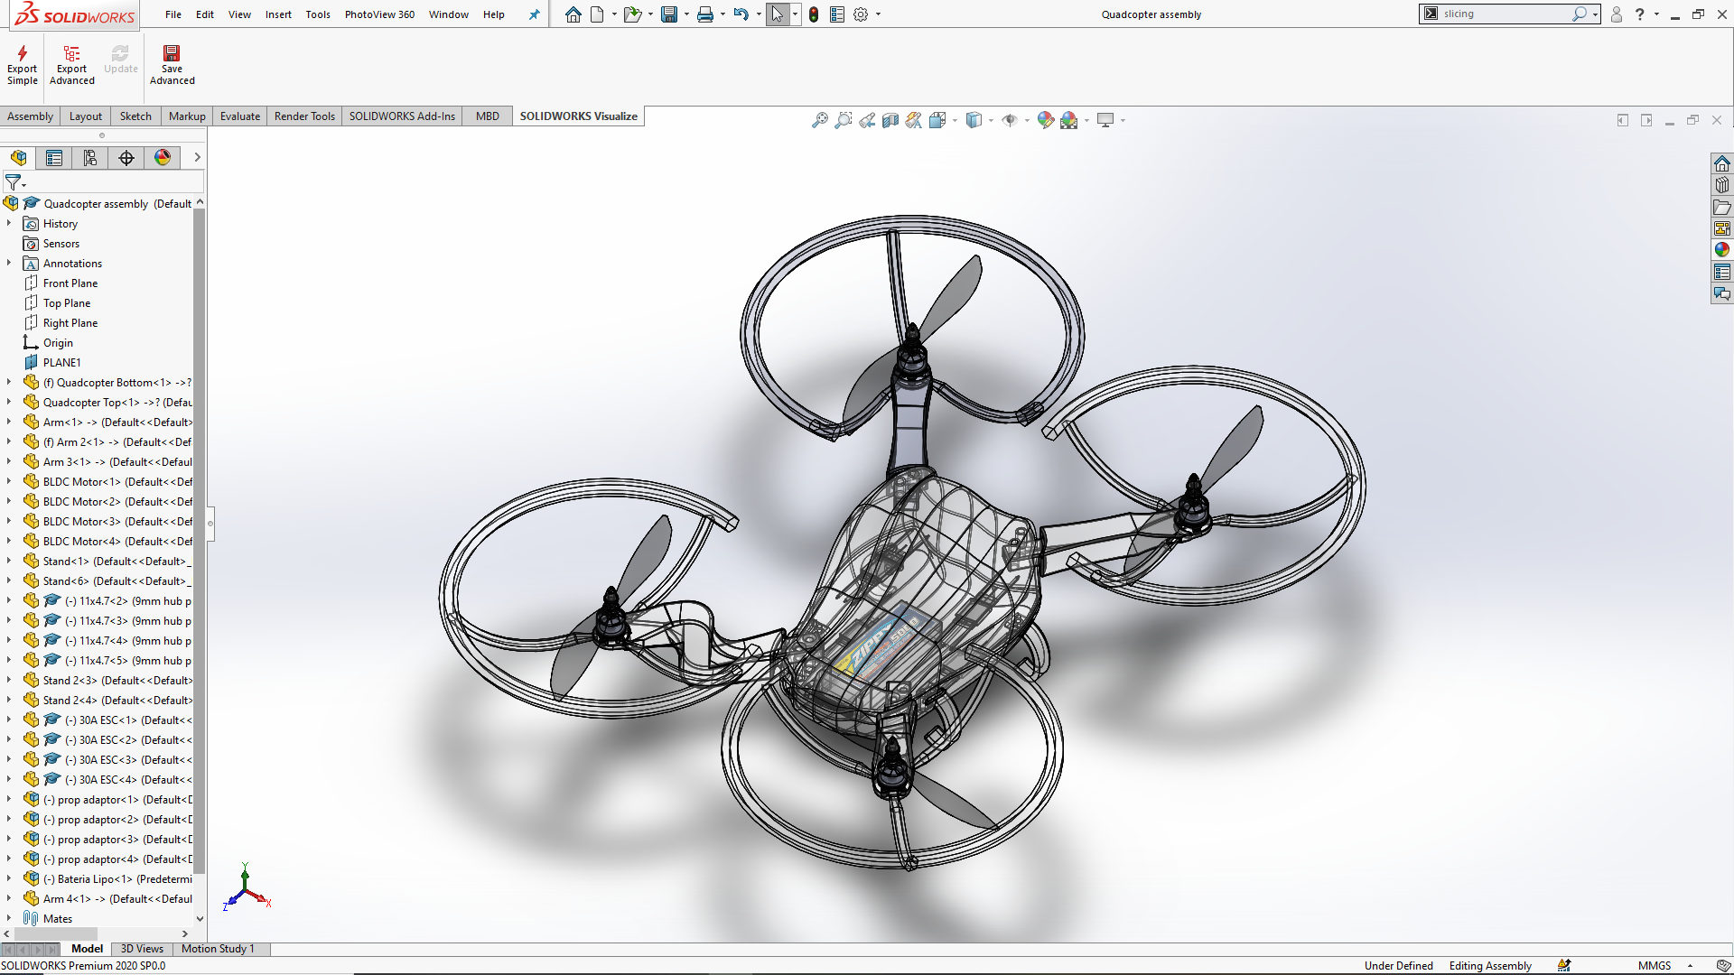Toggle Hide/Show Items eye icon

1010,120
